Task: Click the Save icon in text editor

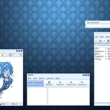Action: 108,41
